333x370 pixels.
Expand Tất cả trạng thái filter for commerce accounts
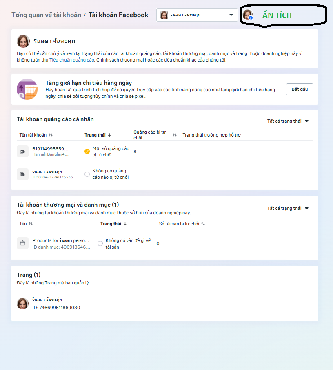[x=288, y=208]
